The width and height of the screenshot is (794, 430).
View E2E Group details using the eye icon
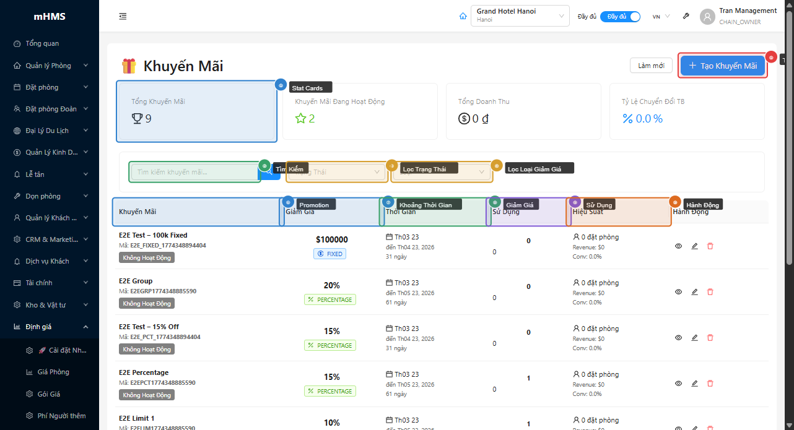click(678, 292)
